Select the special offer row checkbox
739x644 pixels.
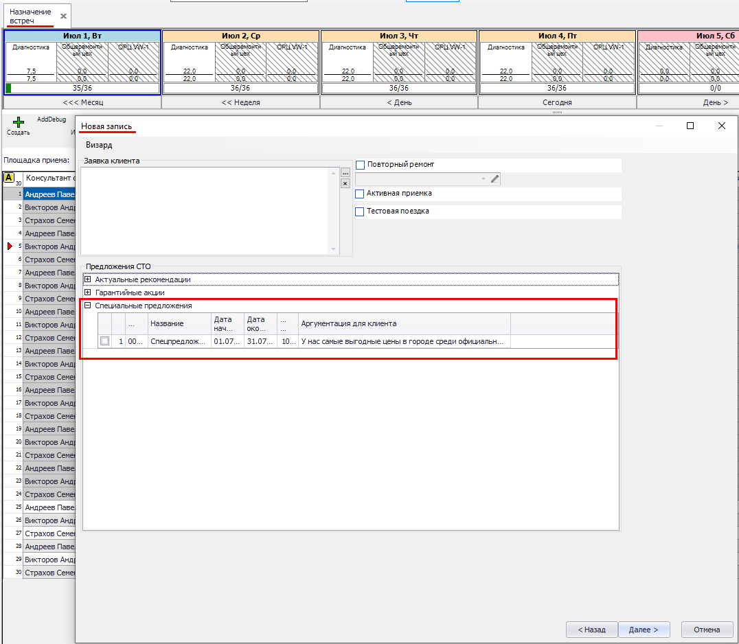[104, 341]
